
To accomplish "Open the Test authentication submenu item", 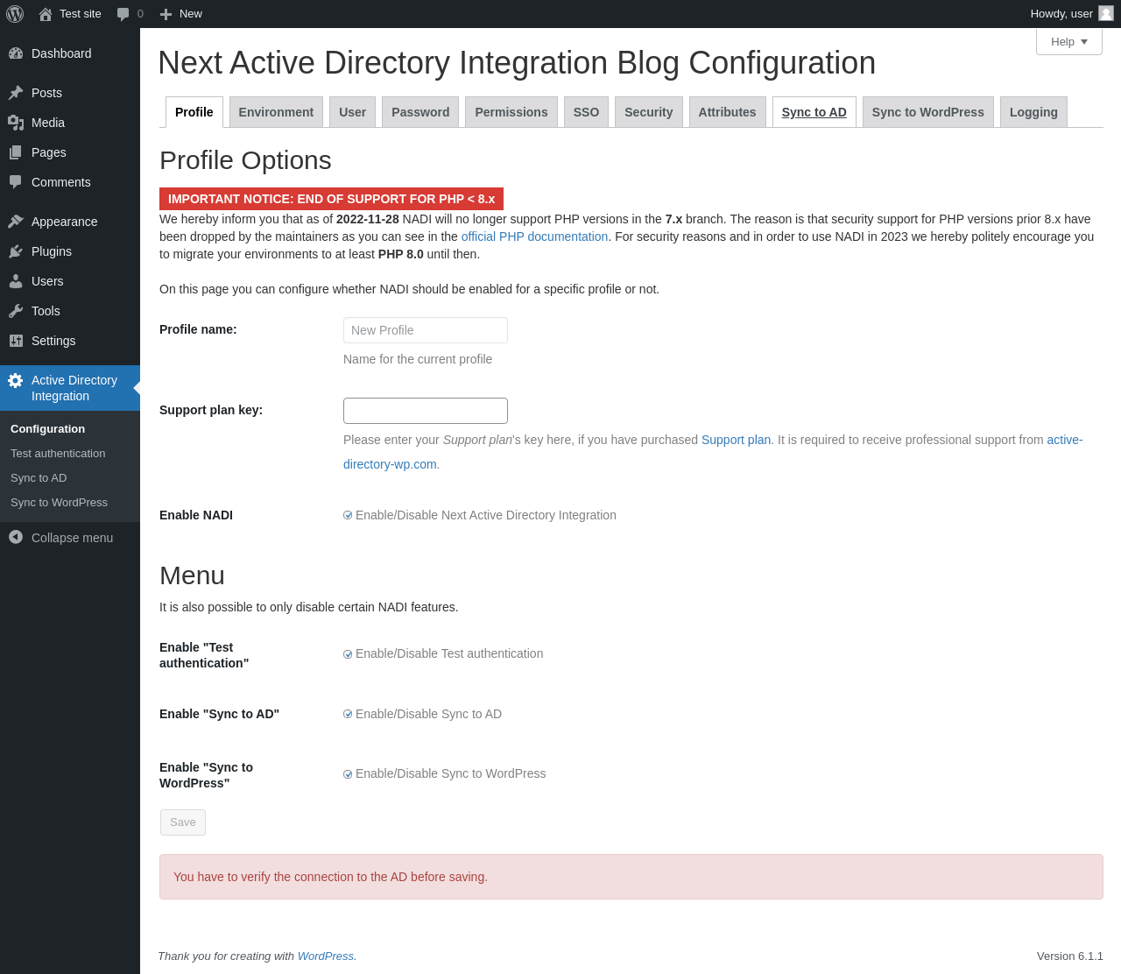I will [58, 454].
